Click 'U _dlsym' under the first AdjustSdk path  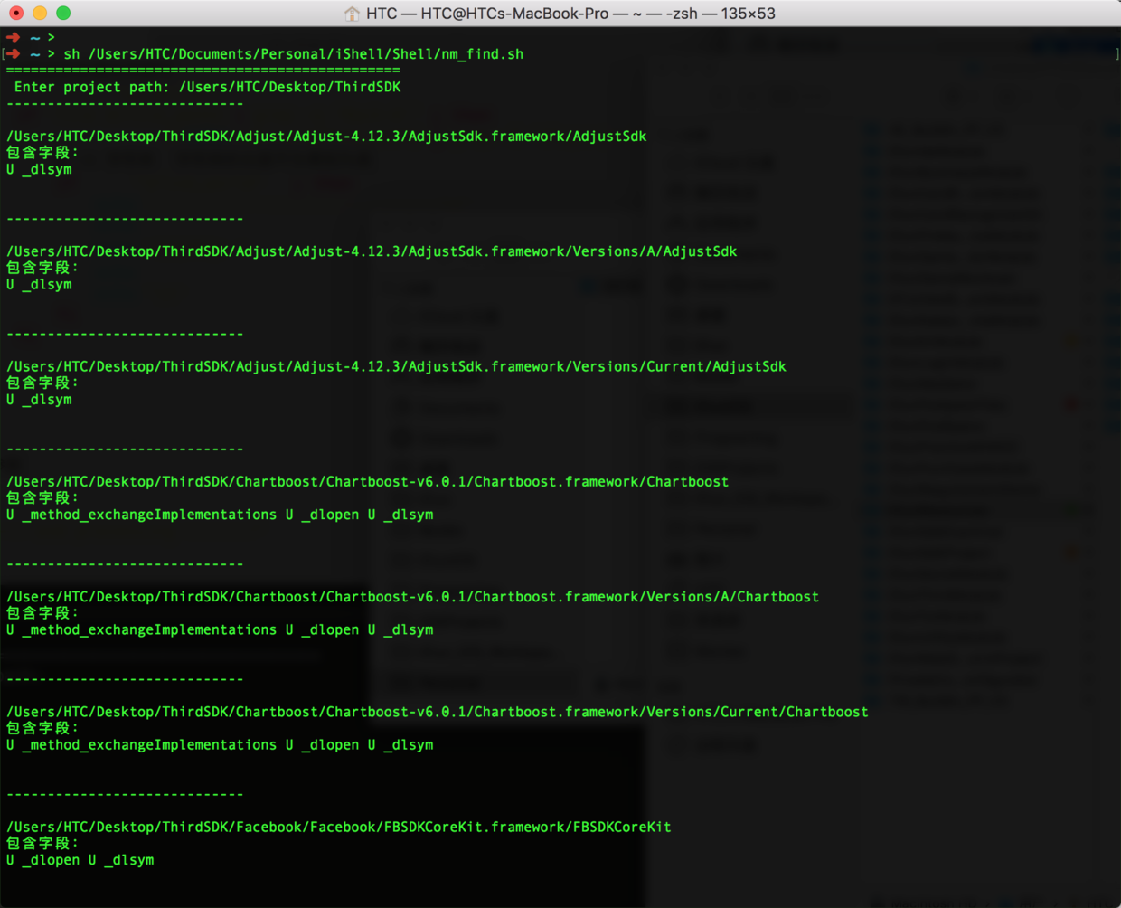[x=39, y=169]
